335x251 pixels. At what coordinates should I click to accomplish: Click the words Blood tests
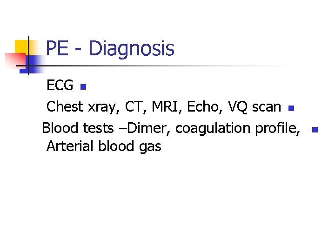point(78,127)
